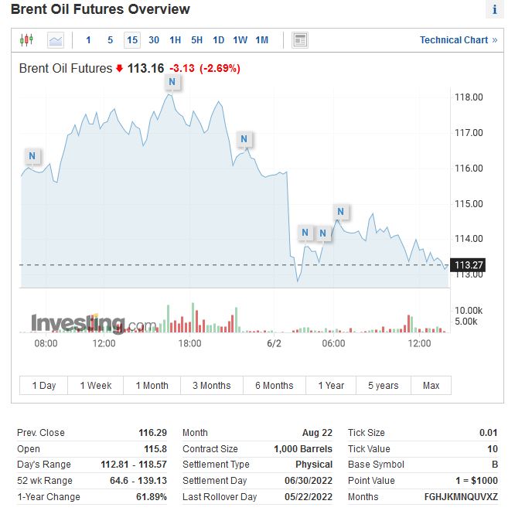Viewport: 515px width, 521px height.
Task: Set interval to 1D
Action: [219, 40]
